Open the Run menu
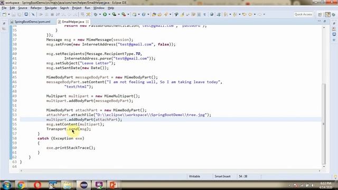Viewport: 338px width, 190px height. 87,8
